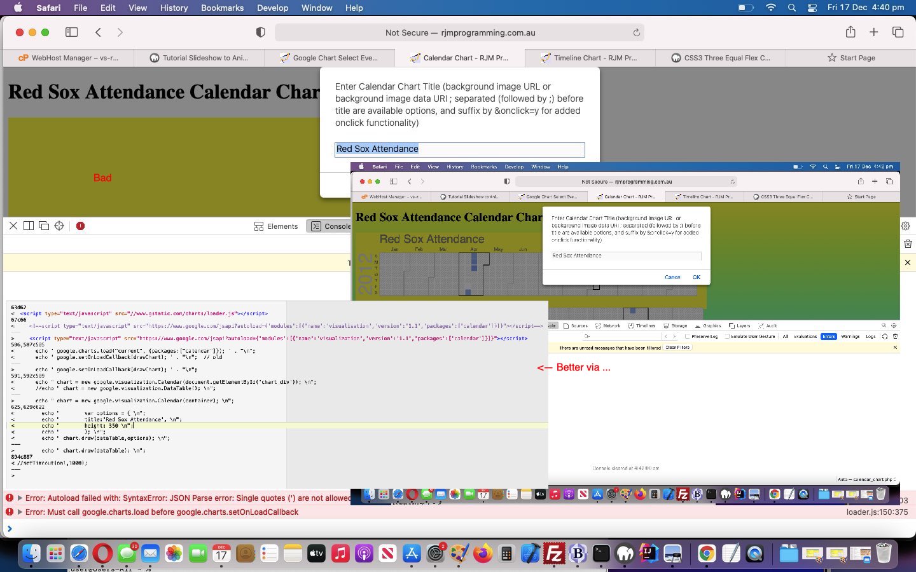Image resolution: width=916 pixels, height=572 pixels.
Task: Open Google Chrome from the Dock
Action: pos(706,554)
